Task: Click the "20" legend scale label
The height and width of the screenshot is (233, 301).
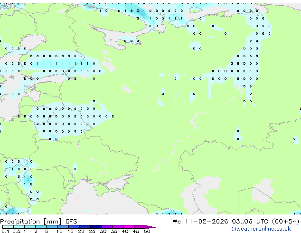Action: tap(81, 231)
